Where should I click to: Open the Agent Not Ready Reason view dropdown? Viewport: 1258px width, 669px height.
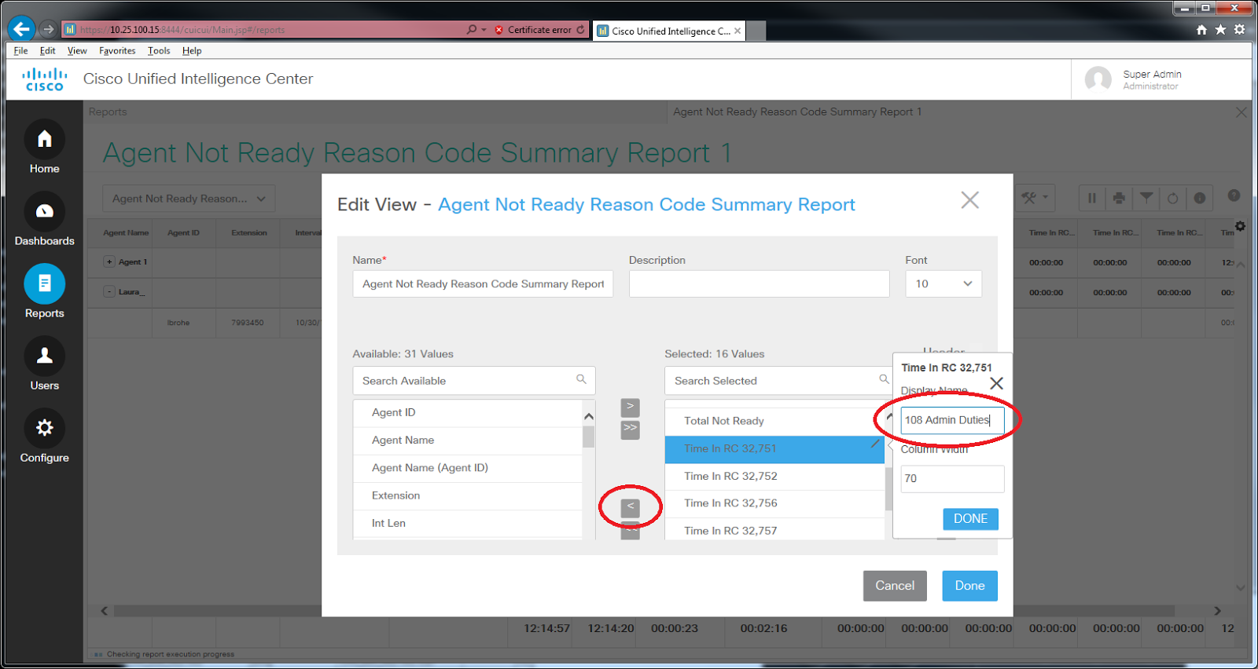[x=189, y=199]
